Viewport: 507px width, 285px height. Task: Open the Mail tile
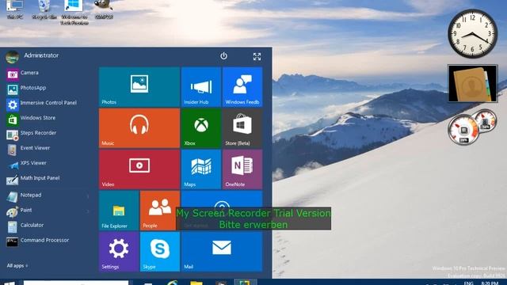pos(222,252)
